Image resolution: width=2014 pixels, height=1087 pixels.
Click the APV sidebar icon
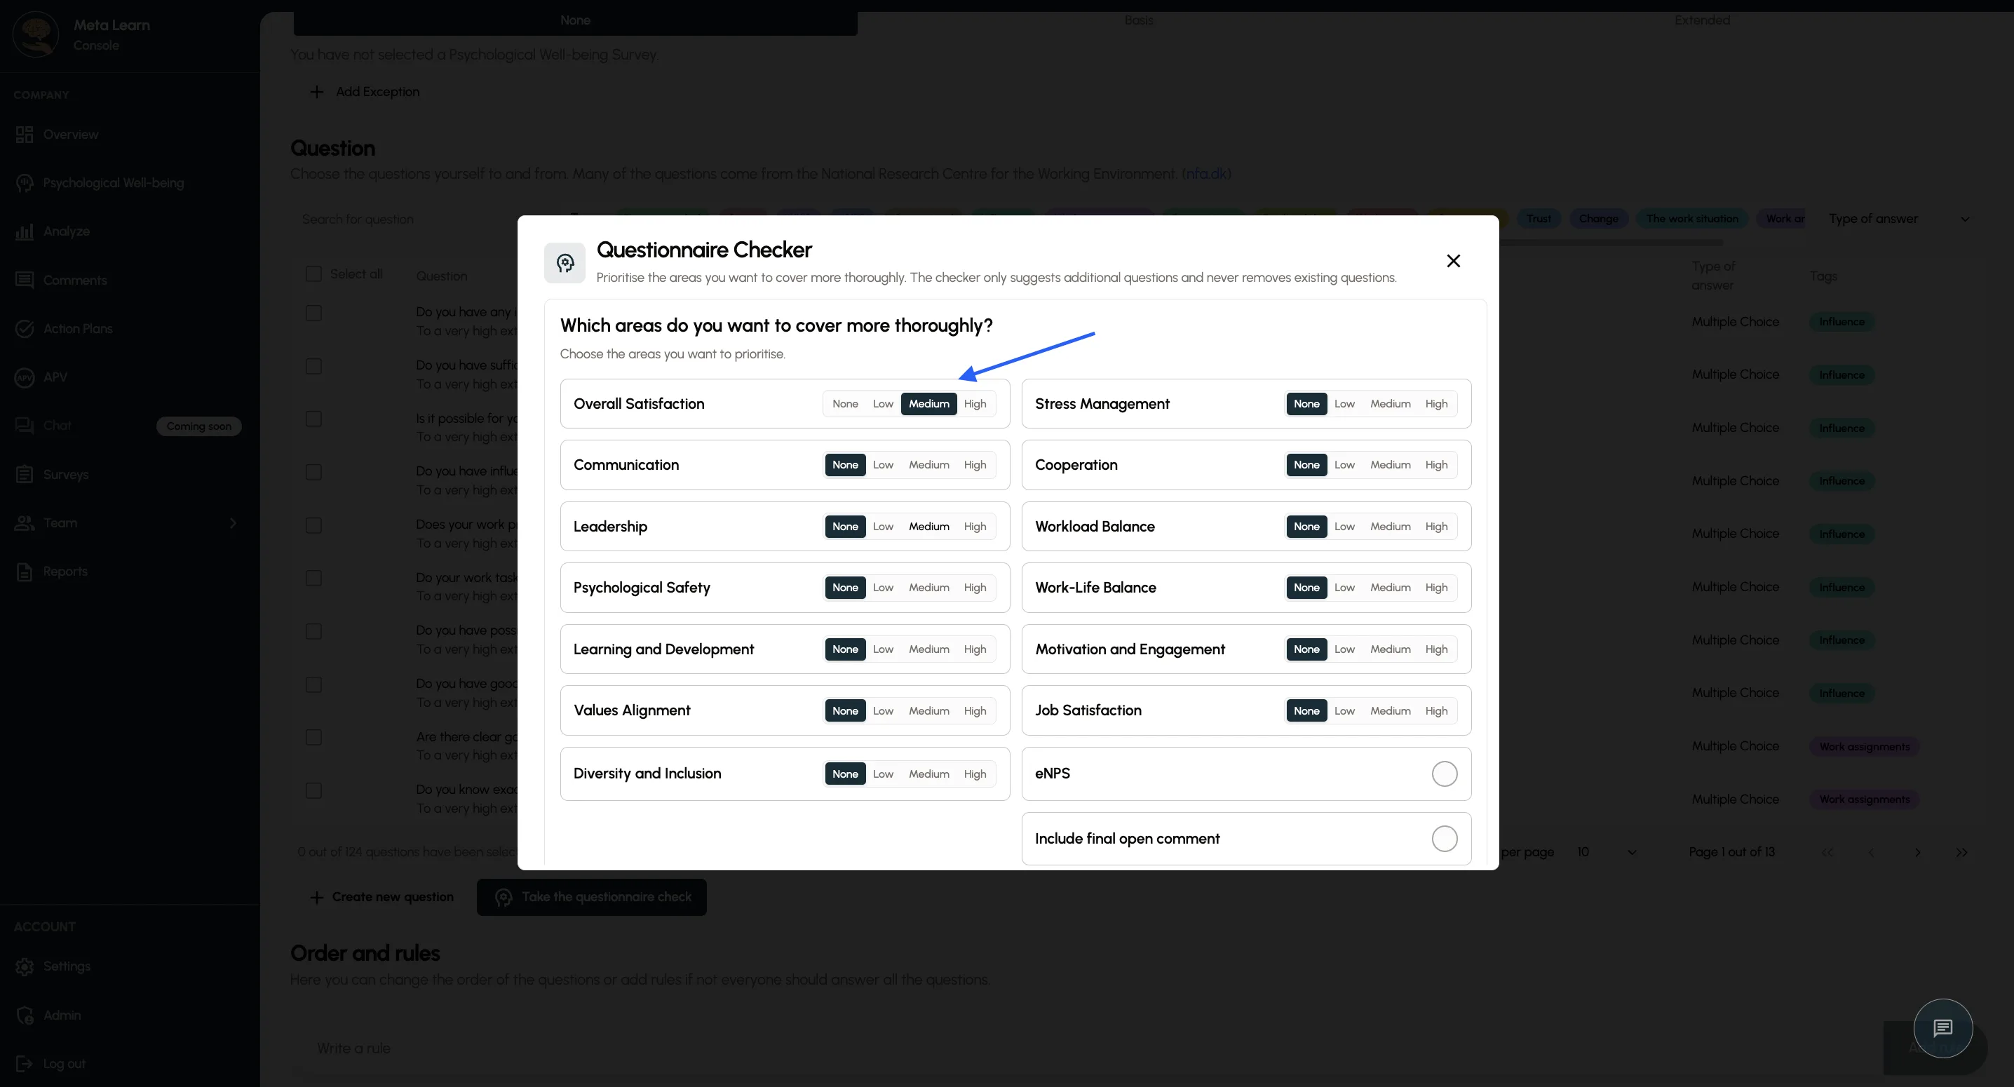point(25,377)
